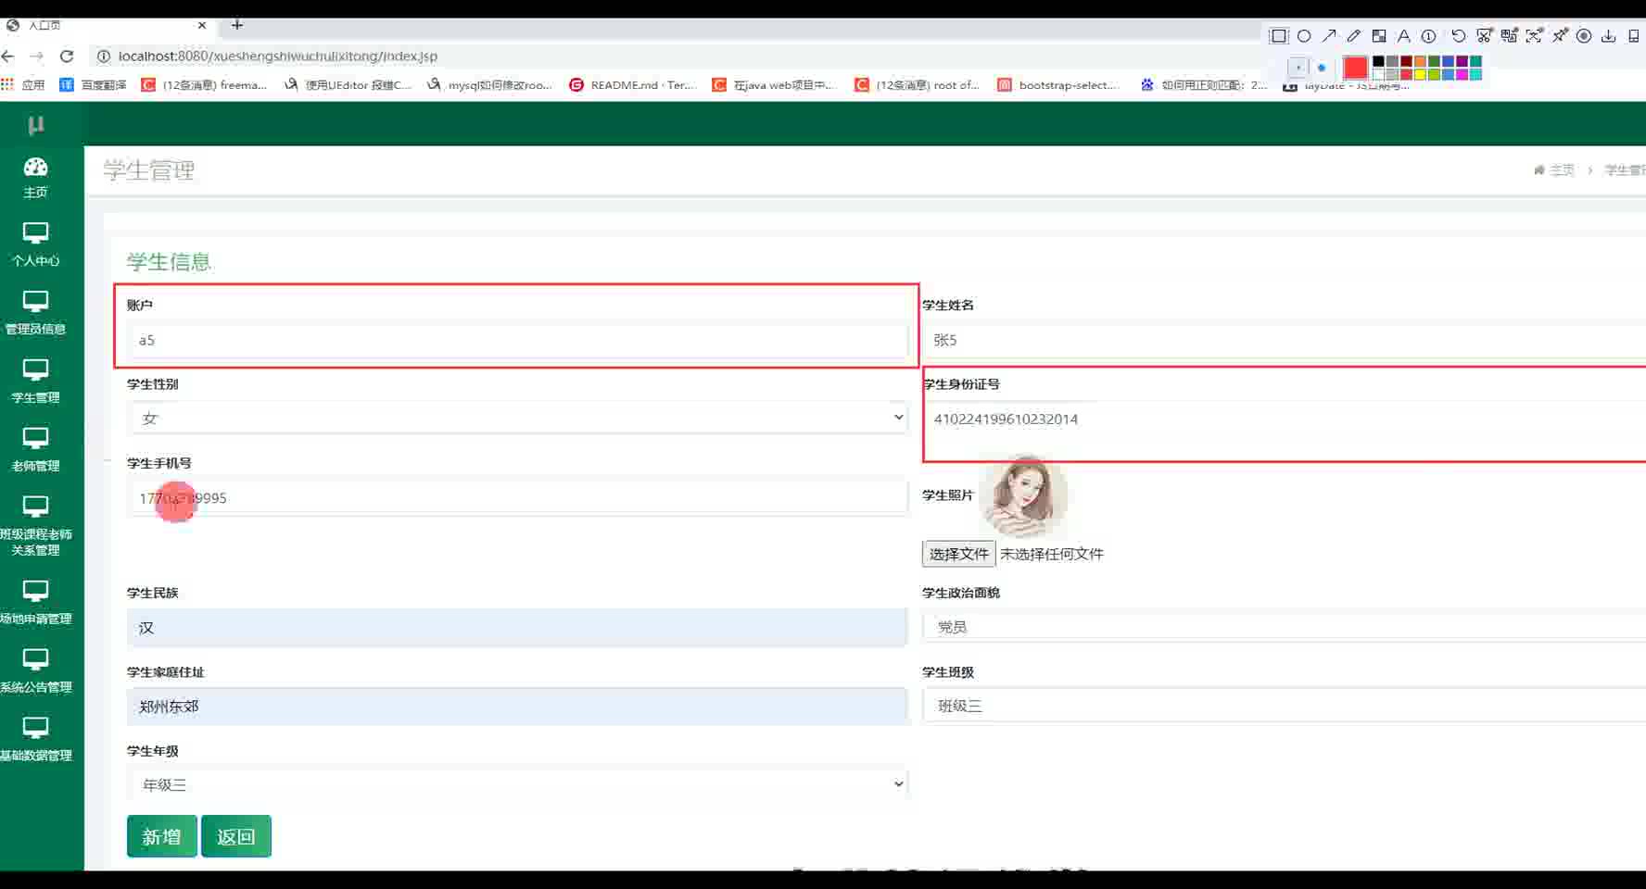Select the pencil drawing tool
This screenshot has width=1646, height=889.
pyautogui.click(x=1354, y=36)
